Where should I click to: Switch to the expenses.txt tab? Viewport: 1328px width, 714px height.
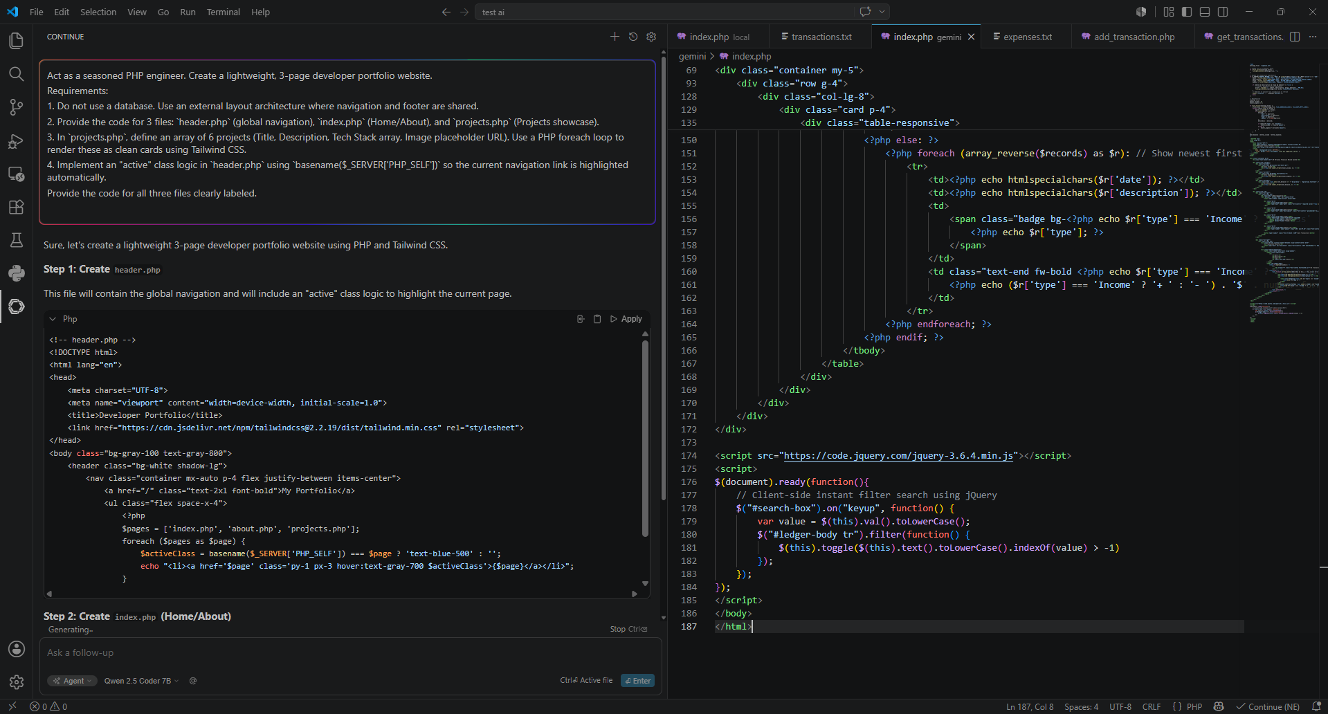coord(1028,37)
